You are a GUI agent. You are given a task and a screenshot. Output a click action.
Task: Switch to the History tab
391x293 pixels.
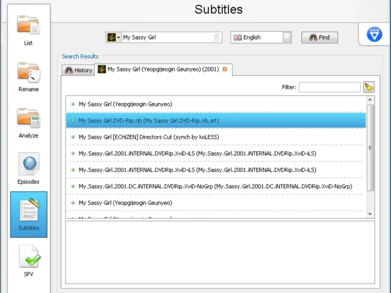tap(78, 70)
